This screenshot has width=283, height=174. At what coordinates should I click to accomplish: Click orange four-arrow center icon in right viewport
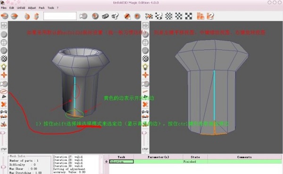(x=145, y=75)
